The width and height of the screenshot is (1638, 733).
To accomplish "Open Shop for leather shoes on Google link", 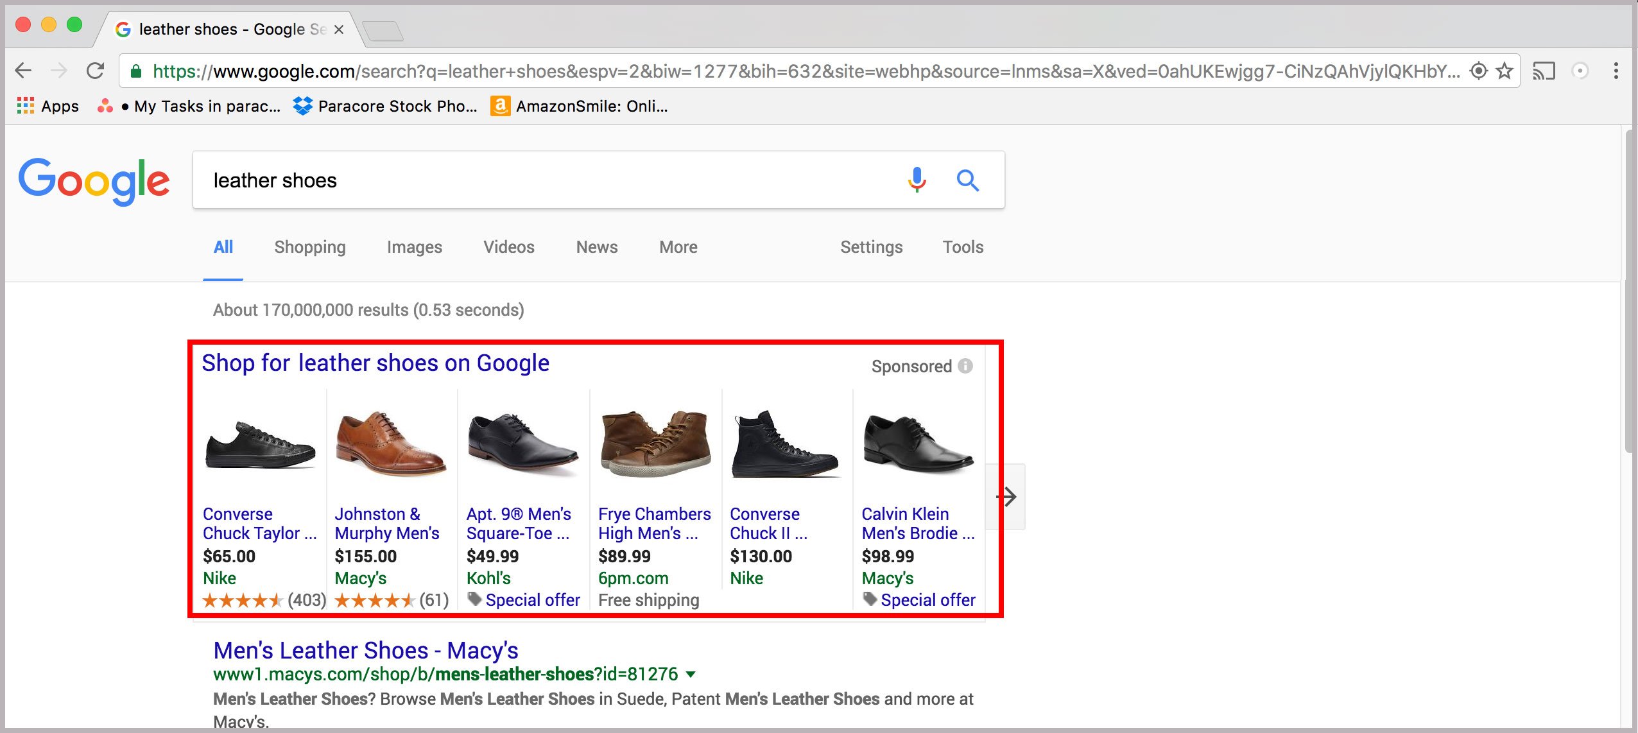I will (375, 363).
